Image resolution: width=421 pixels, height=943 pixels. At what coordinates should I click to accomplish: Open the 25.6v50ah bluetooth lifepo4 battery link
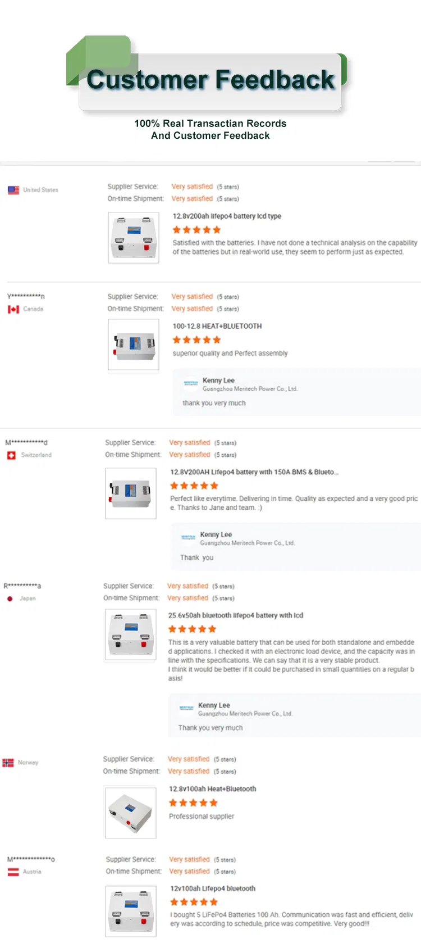[235, 615]
